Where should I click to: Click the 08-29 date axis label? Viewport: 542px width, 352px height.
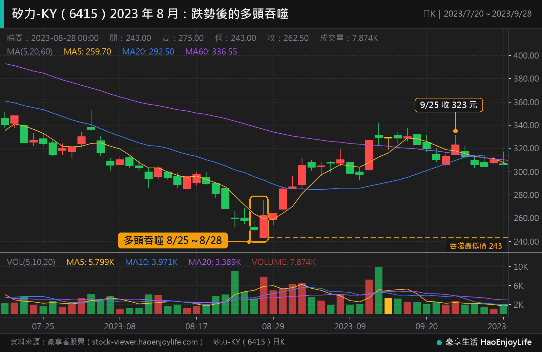[x=273, y=326]
